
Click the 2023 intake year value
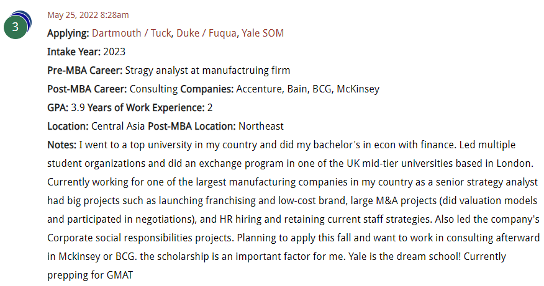click(116, 51)
